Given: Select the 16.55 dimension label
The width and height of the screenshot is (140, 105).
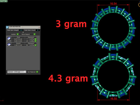Looking at the screenshot, I should [x=113, y=99].
